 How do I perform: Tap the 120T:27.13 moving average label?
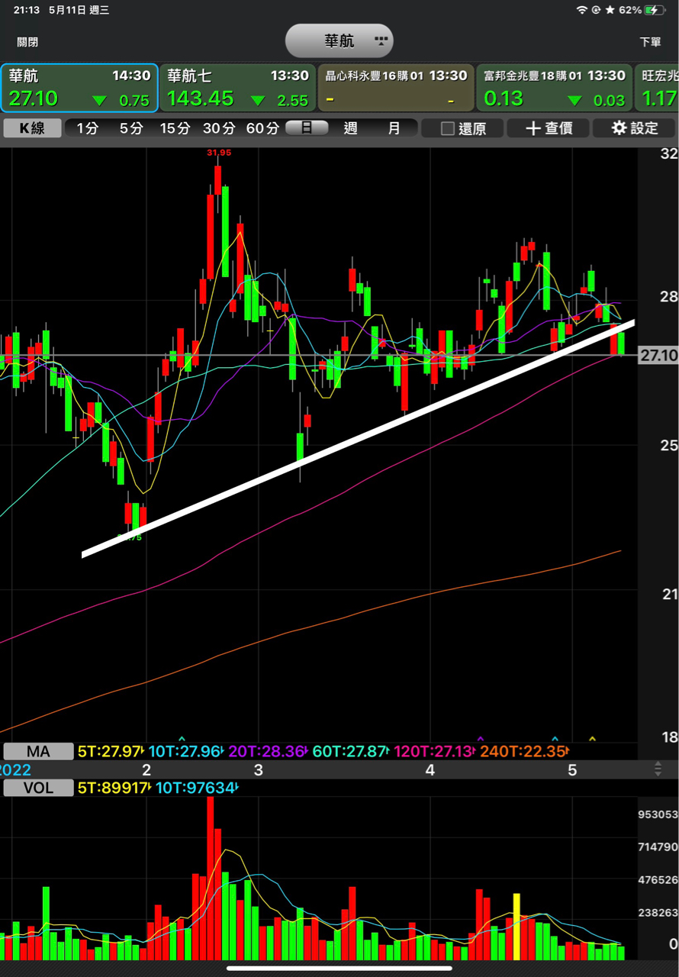[x=435, y=752]
